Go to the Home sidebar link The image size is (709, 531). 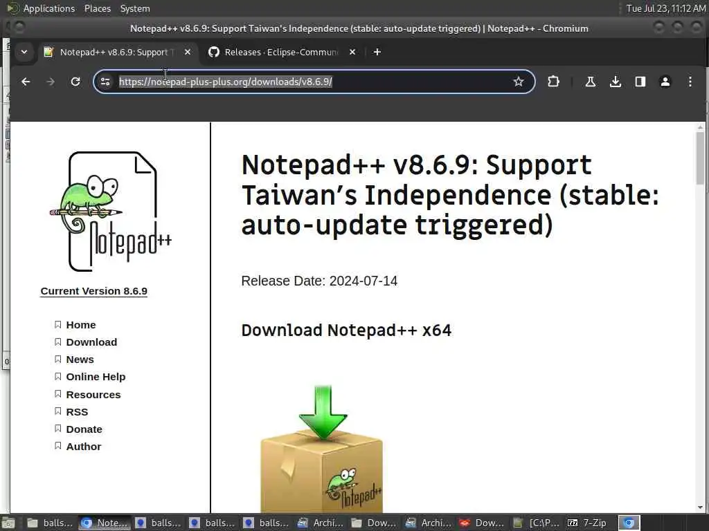click(x=81, y=325)
